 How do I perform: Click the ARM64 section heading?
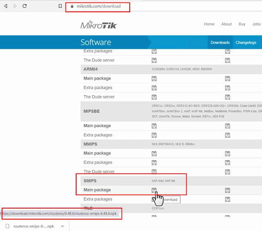tap(90, 69)
